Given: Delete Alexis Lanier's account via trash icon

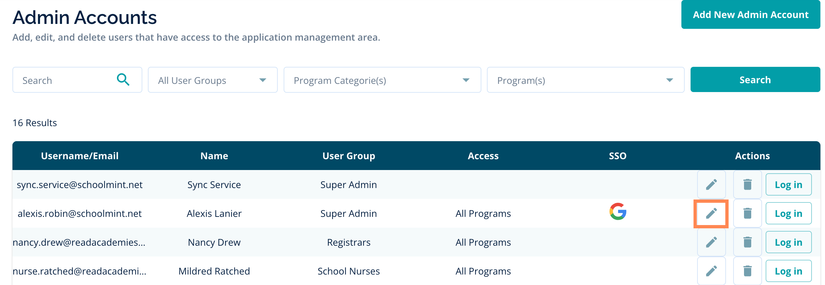Looking at the screenshot, I should pos(747,213).
